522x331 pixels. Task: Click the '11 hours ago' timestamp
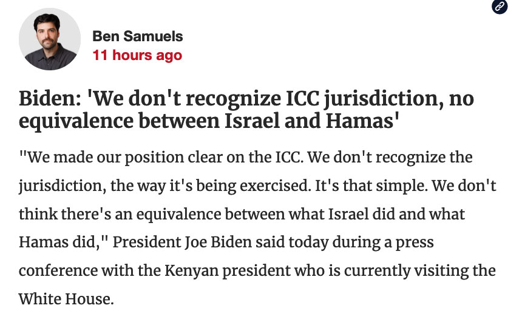pos(137,55)
